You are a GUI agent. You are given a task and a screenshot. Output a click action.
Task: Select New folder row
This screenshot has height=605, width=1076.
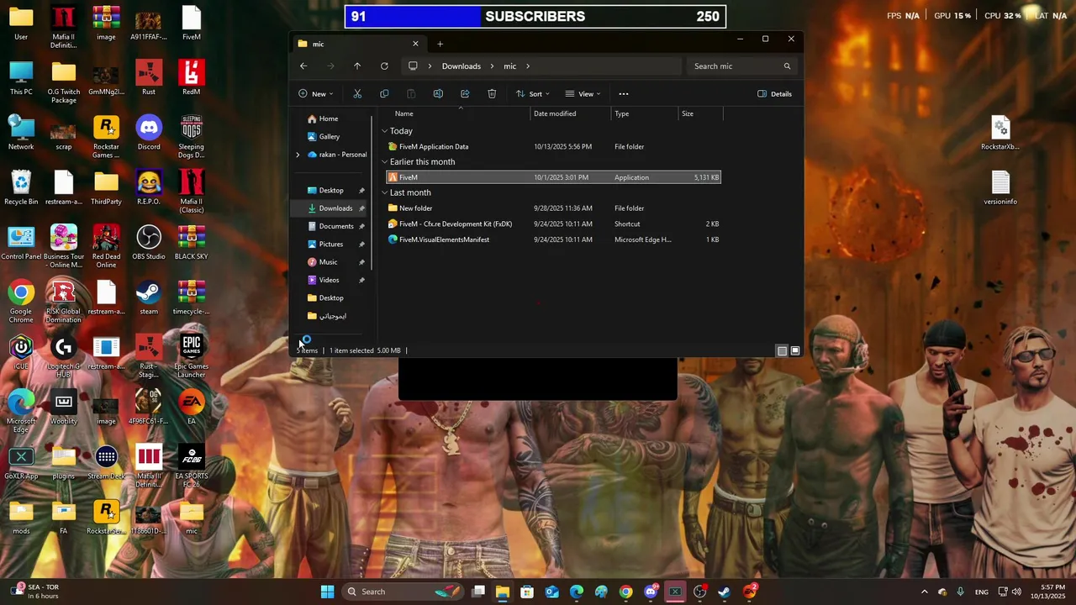(x=553, y=208)
